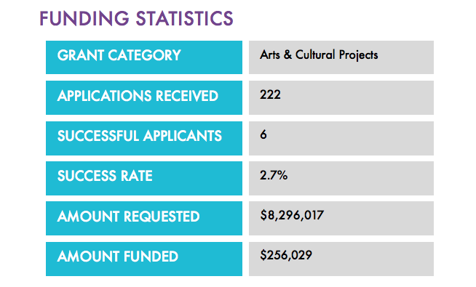Click the word FUNDED in the label
Viewport: 476px width, 287px height.
pos(151,256)
